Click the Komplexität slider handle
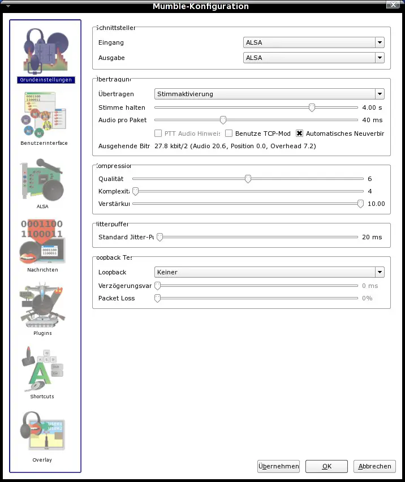 [136, 191]
